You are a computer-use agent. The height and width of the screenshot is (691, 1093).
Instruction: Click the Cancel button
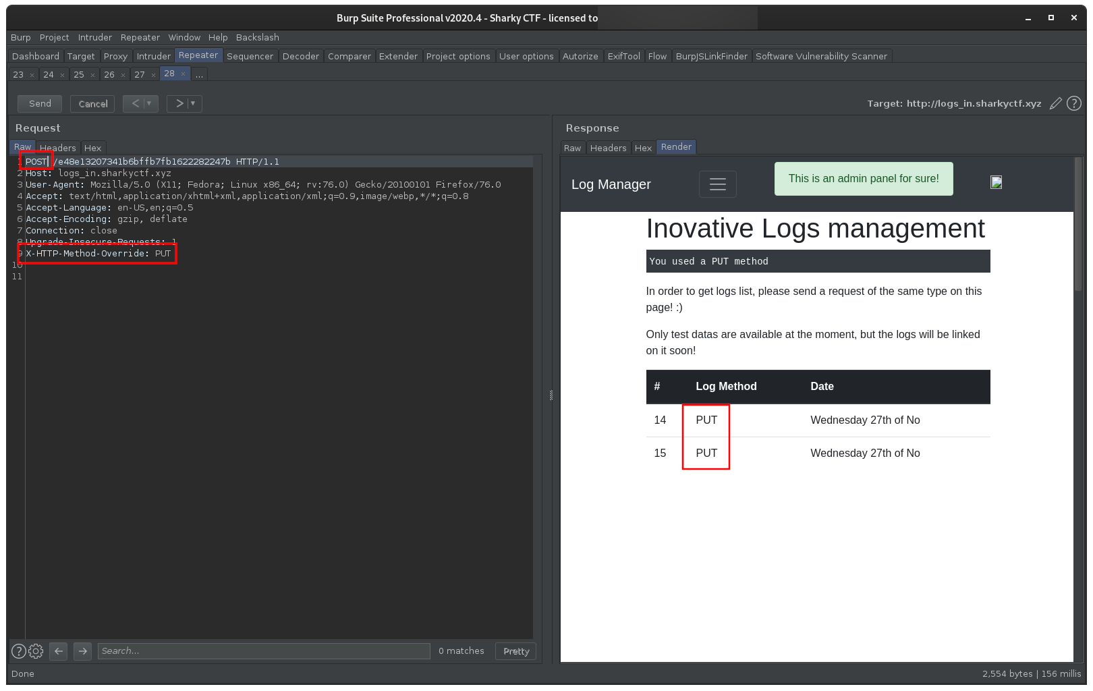(93, 104)
